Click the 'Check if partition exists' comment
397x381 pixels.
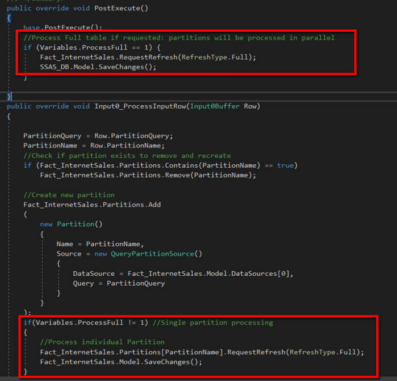pyautogui.click(x=127, y=156)
